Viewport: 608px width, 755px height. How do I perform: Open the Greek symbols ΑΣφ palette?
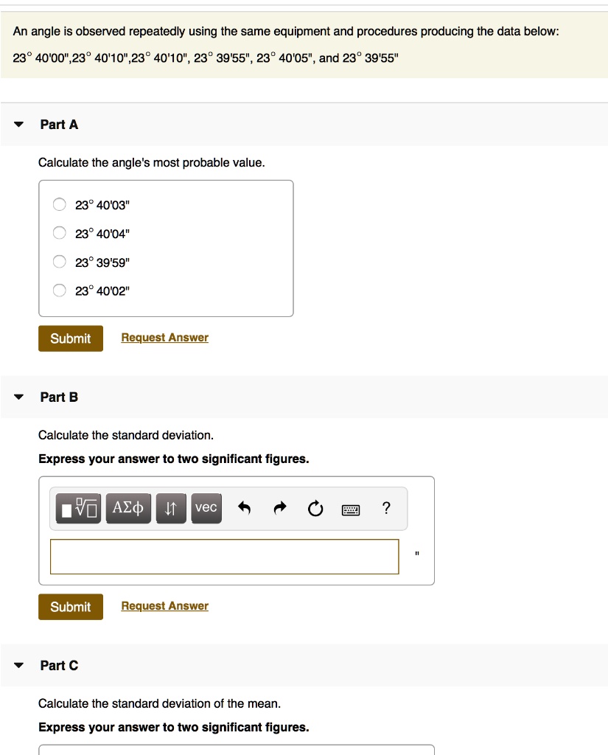tap(129, 508)
